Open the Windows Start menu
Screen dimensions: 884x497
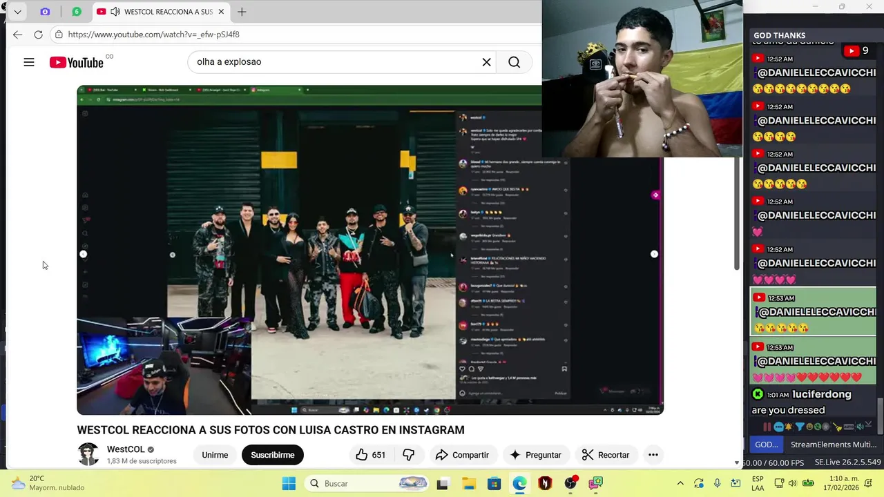coord(289,483)
